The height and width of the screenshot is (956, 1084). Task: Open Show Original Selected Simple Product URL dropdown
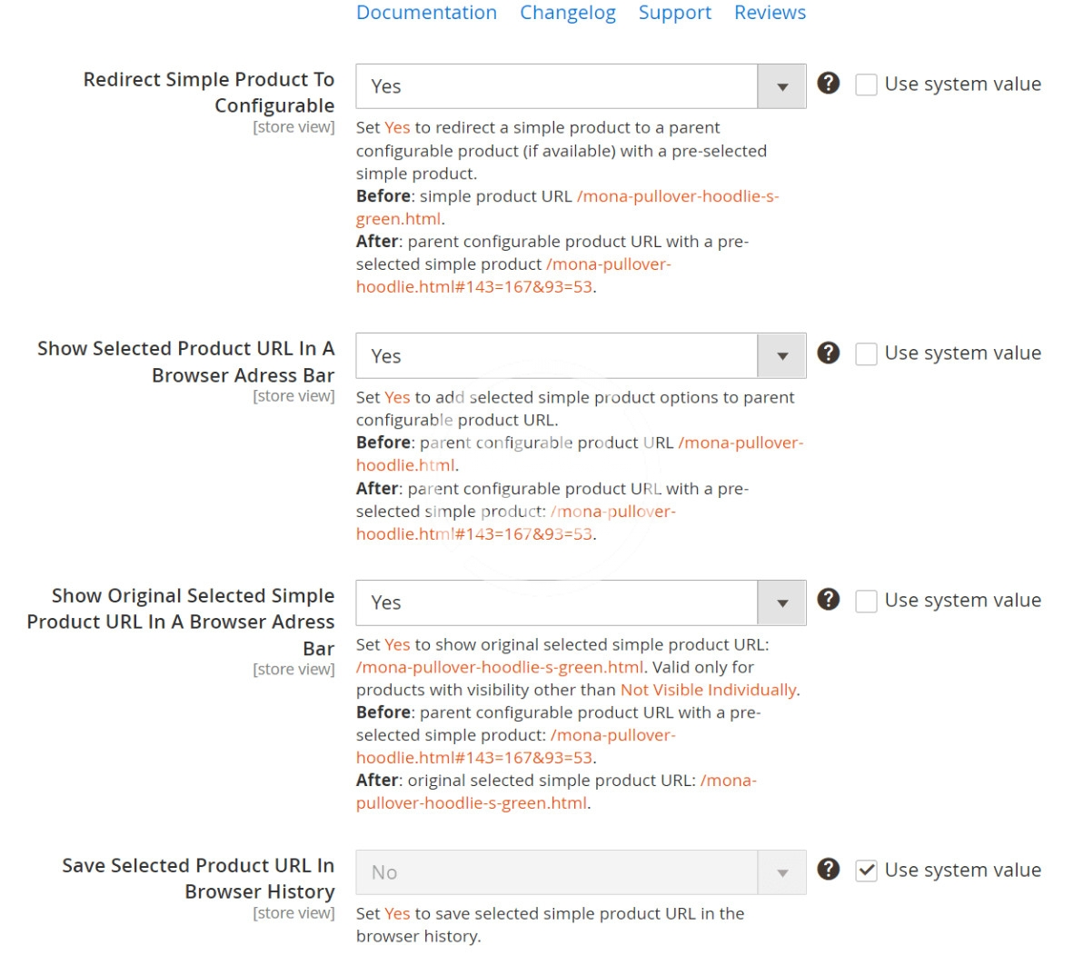coord(580,602)
